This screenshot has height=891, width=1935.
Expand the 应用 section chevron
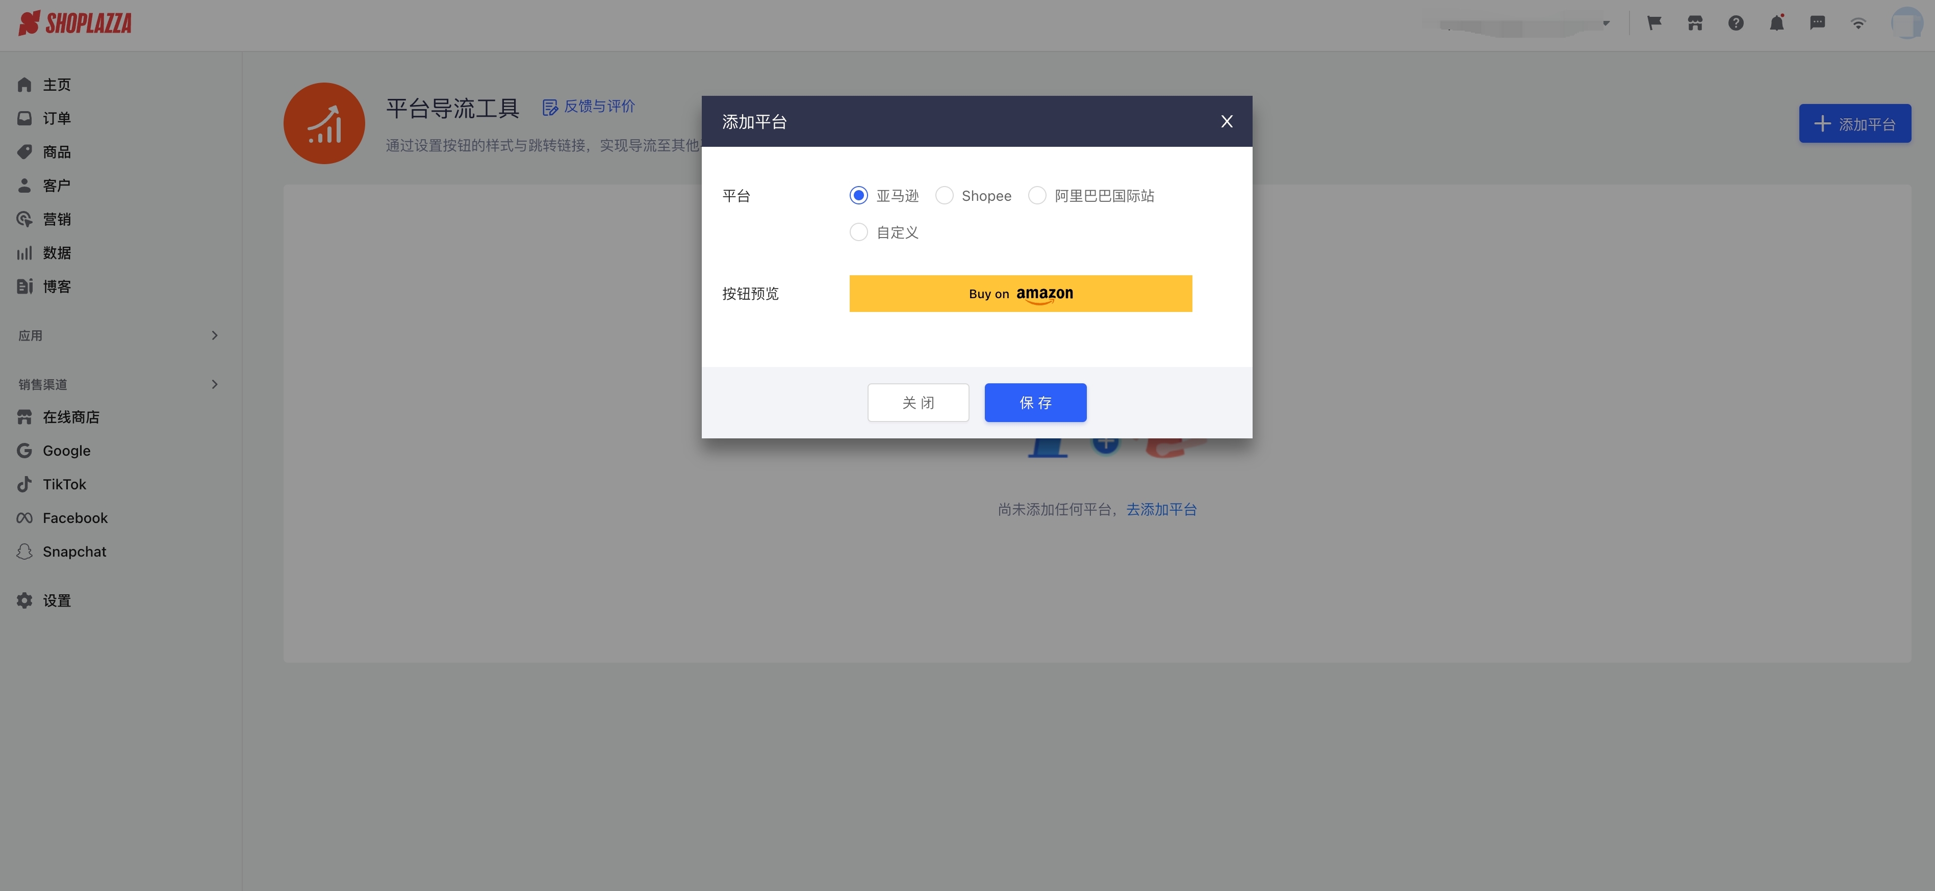214,335
